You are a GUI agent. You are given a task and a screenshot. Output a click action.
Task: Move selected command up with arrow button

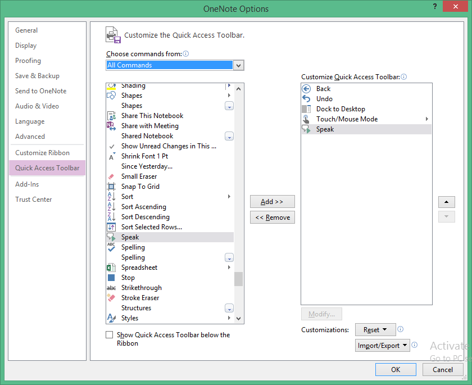click(x=446, y=202)
